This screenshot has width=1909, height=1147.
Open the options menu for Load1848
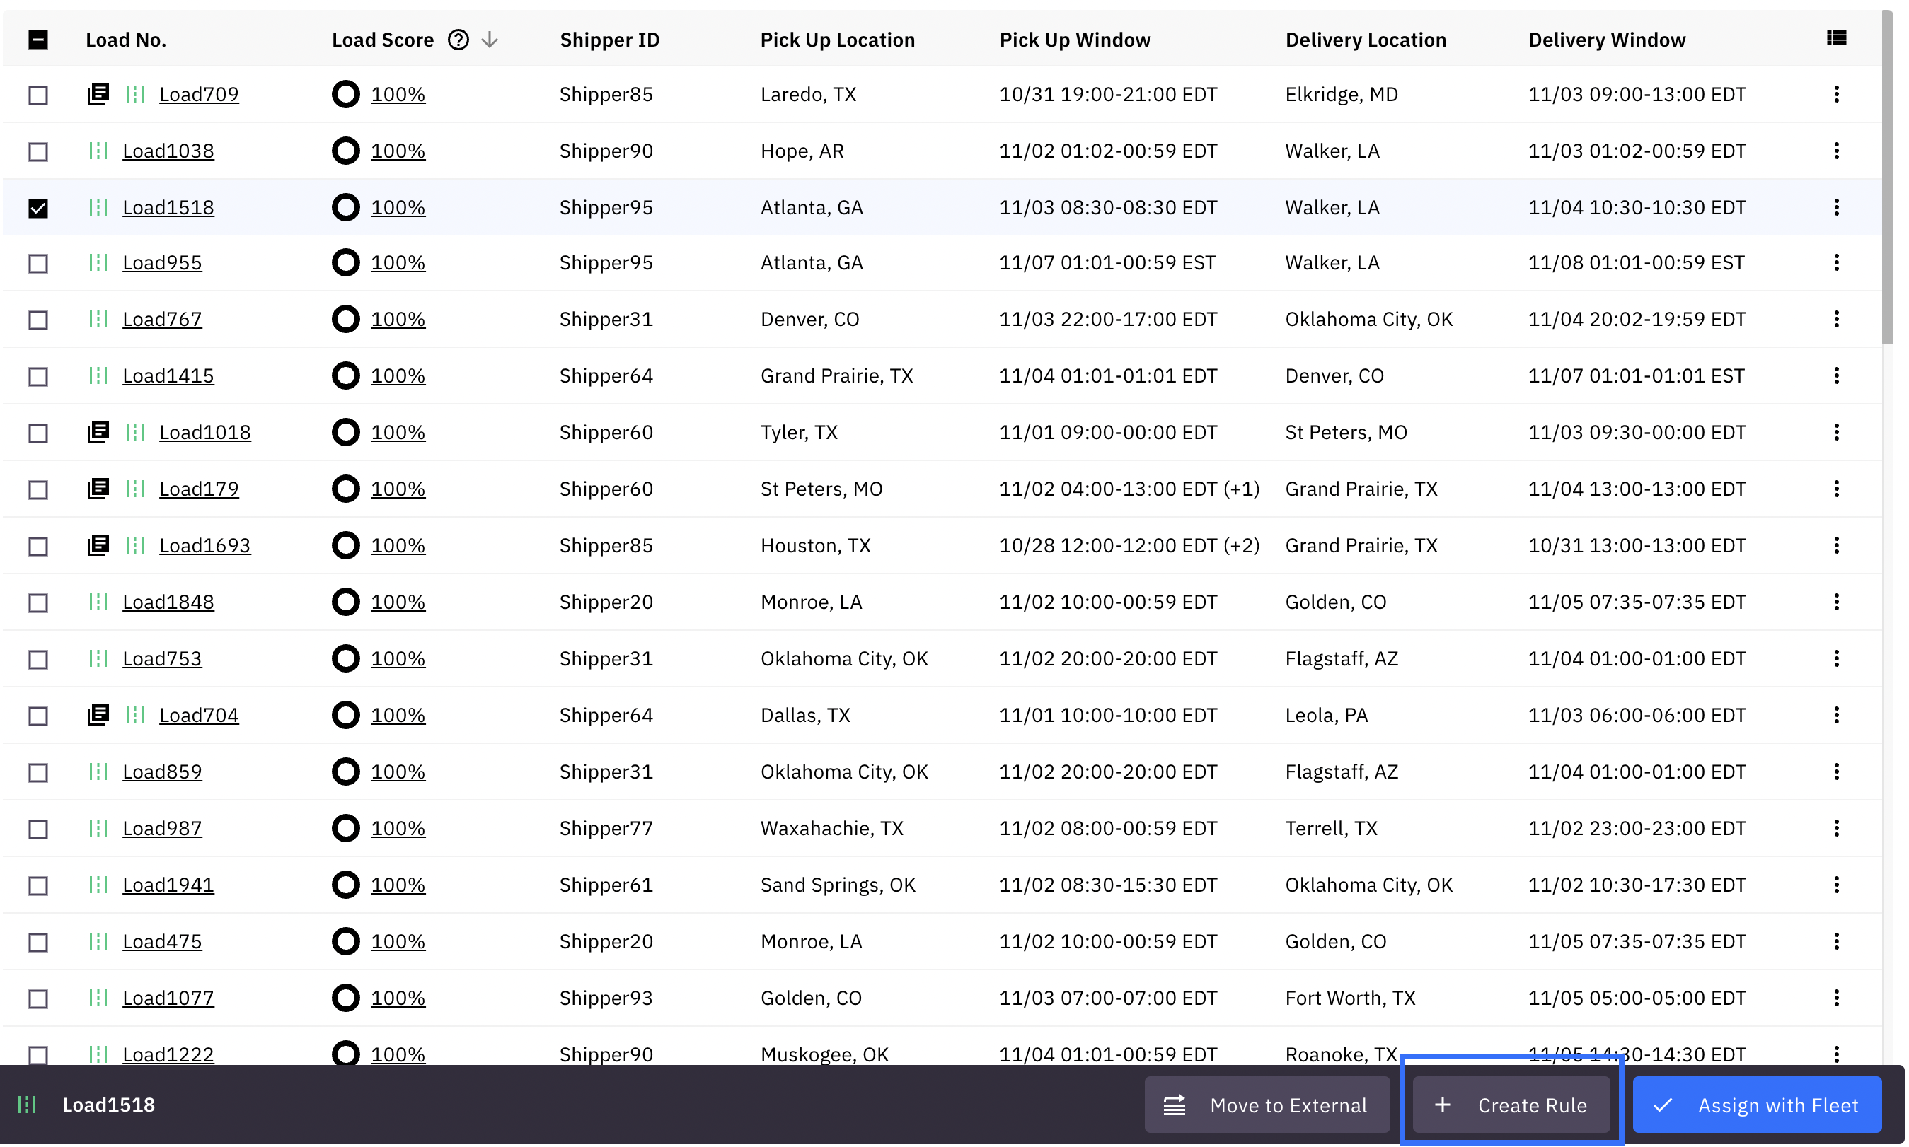(1836, 601)
